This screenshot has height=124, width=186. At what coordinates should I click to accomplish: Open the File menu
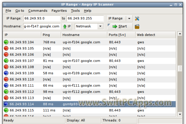click(8, 11)
